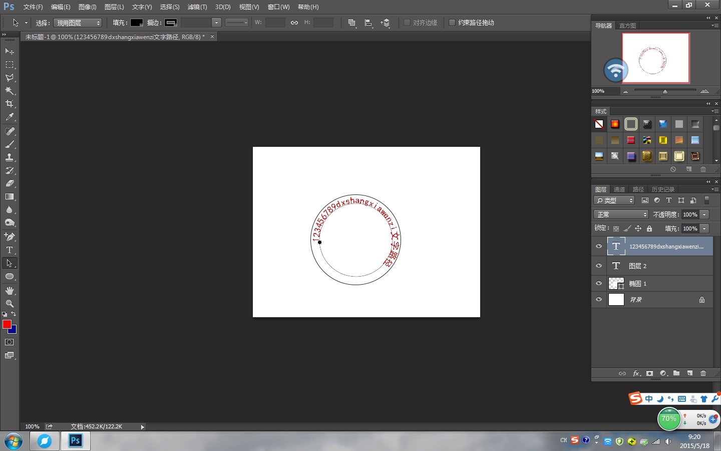Hide the 背景 layer

[599, 299]
